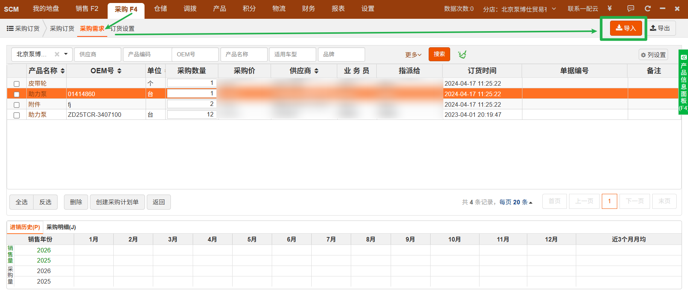This screenshot has height=308, width=688.
Task: Tick checkbox for ZD25TCR-3407100 row
Action: [17, 115]
